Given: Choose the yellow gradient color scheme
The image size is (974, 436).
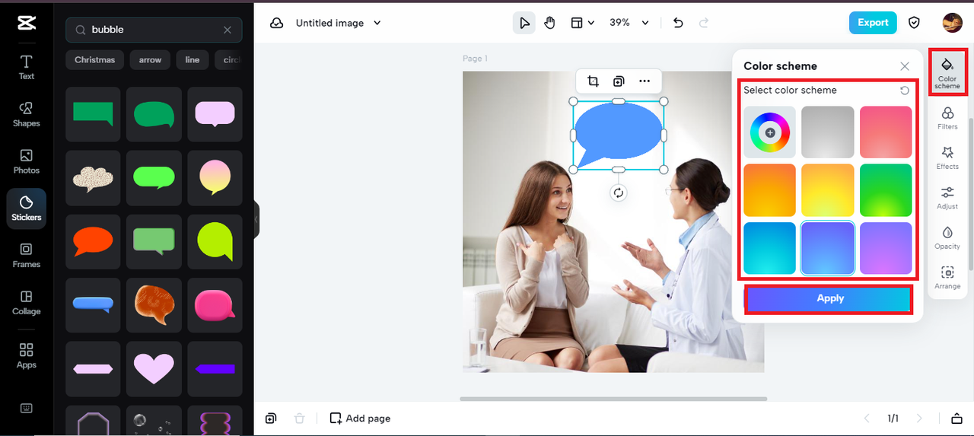Looking at the screenshot, I should 828,190.
